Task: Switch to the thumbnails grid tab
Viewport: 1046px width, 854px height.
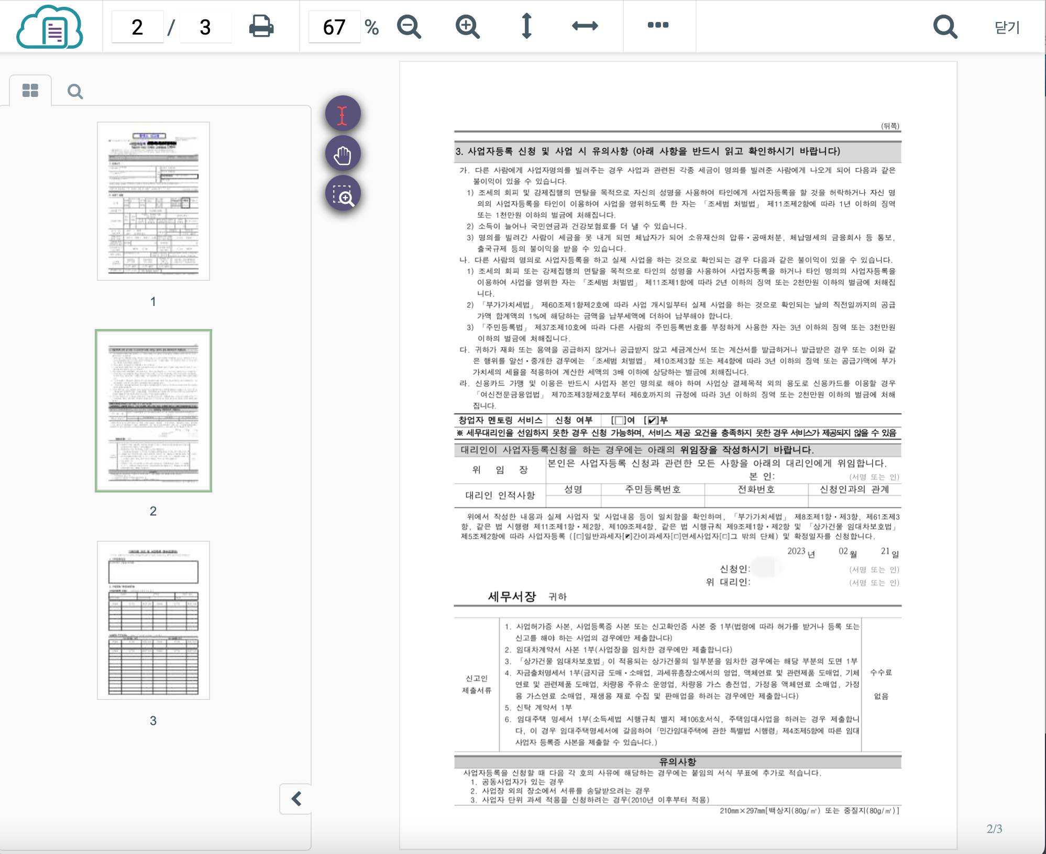Action: tap(30, 91)
